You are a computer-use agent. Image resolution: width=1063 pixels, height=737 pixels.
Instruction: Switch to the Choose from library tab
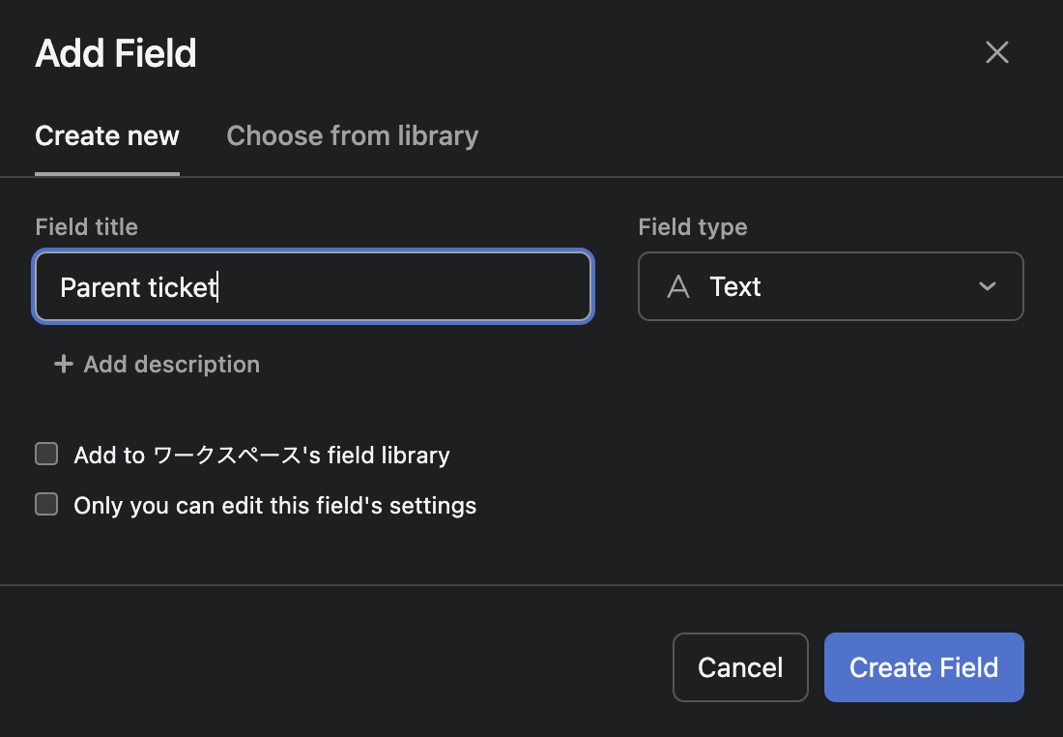tap(352, 135)
